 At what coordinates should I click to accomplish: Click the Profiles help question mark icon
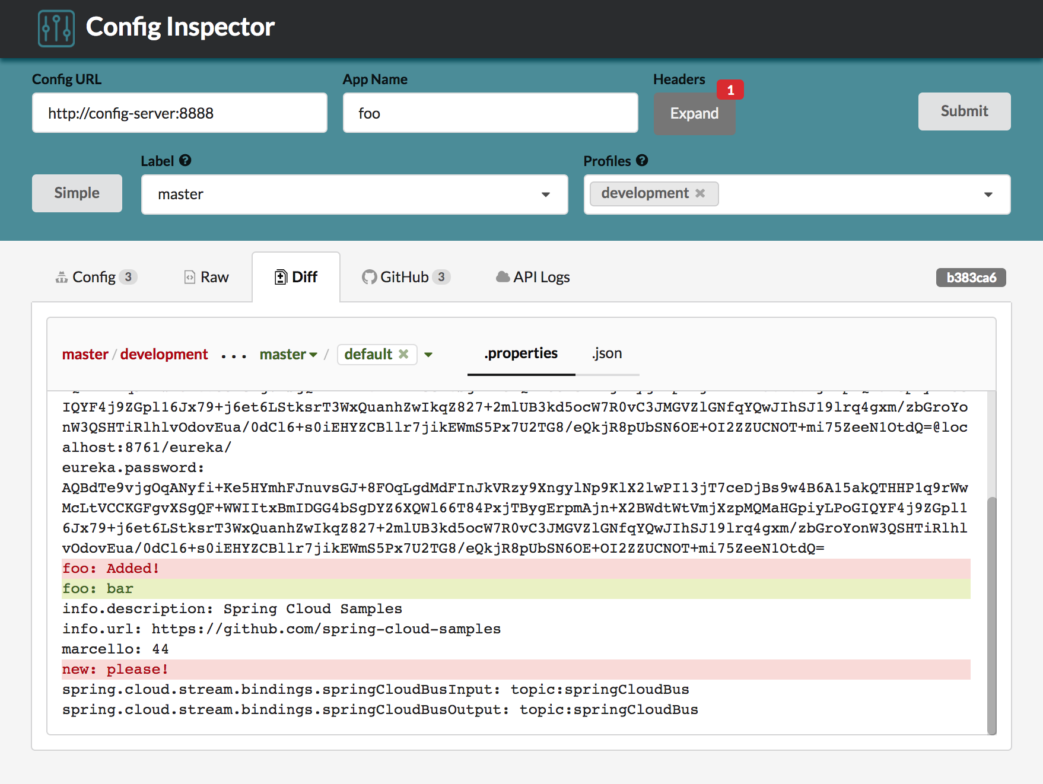(642, 161)
